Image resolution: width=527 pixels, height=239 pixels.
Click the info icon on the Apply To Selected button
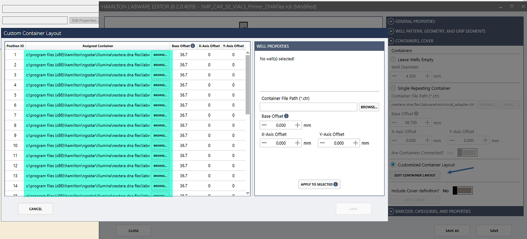point(335,184)
